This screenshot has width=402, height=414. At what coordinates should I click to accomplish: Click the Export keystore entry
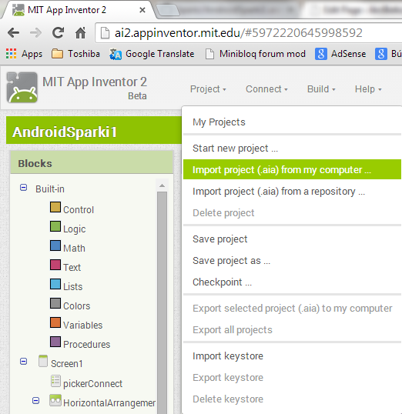point(292,378)
